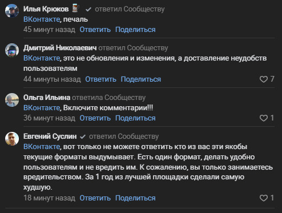The height and width of the screenshot is (213, 282).
Task: Like Ольга Ильина's comment via heart icon
Action: 264,118
